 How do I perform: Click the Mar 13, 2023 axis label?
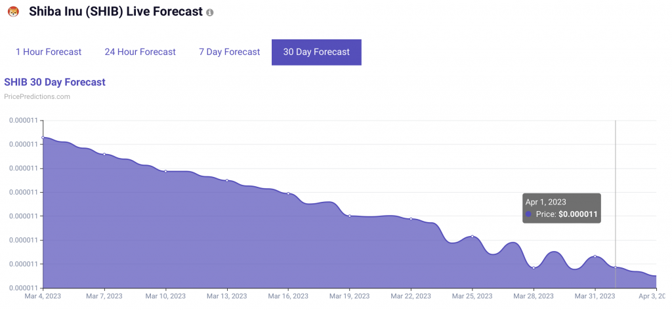(x=226, y=296)
